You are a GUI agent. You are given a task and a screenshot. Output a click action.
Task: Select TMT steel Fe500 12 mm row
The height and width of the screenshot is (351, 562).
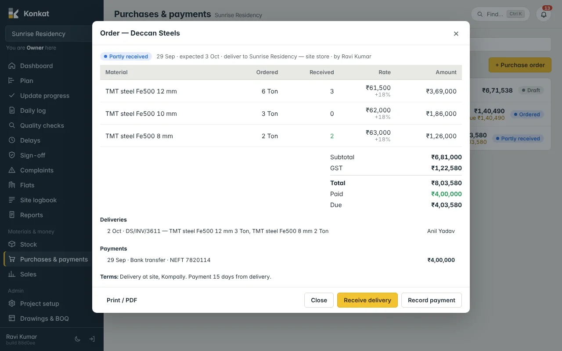(x=281, y=91)
